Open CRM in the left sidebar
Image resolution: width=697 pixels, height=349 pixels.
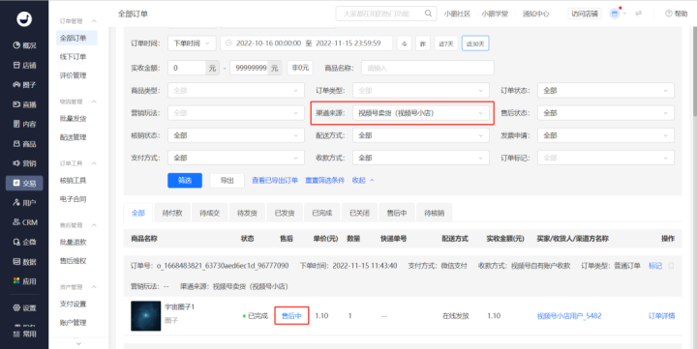pyautogui.click(x=24, y=222)
